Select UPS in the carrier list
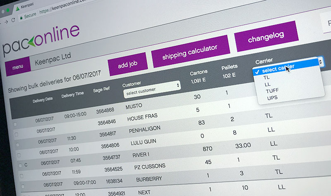The width and height of the screenshot is (331, 196). [x=272, y=98]
